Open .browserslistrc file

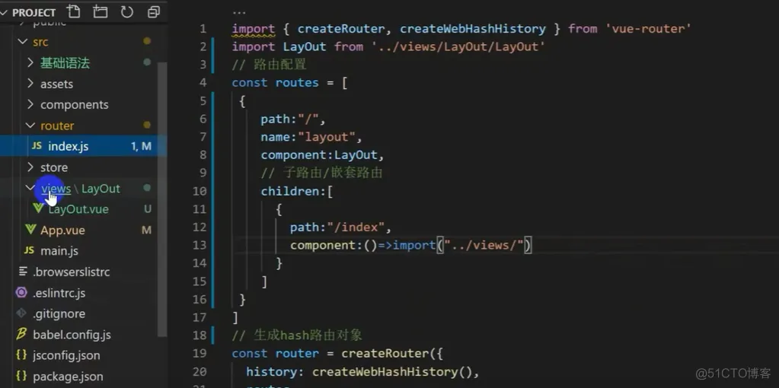[x=71, y=272]
